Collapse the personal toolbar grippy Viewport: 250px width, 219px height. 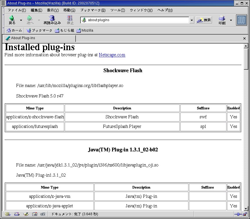3,30
